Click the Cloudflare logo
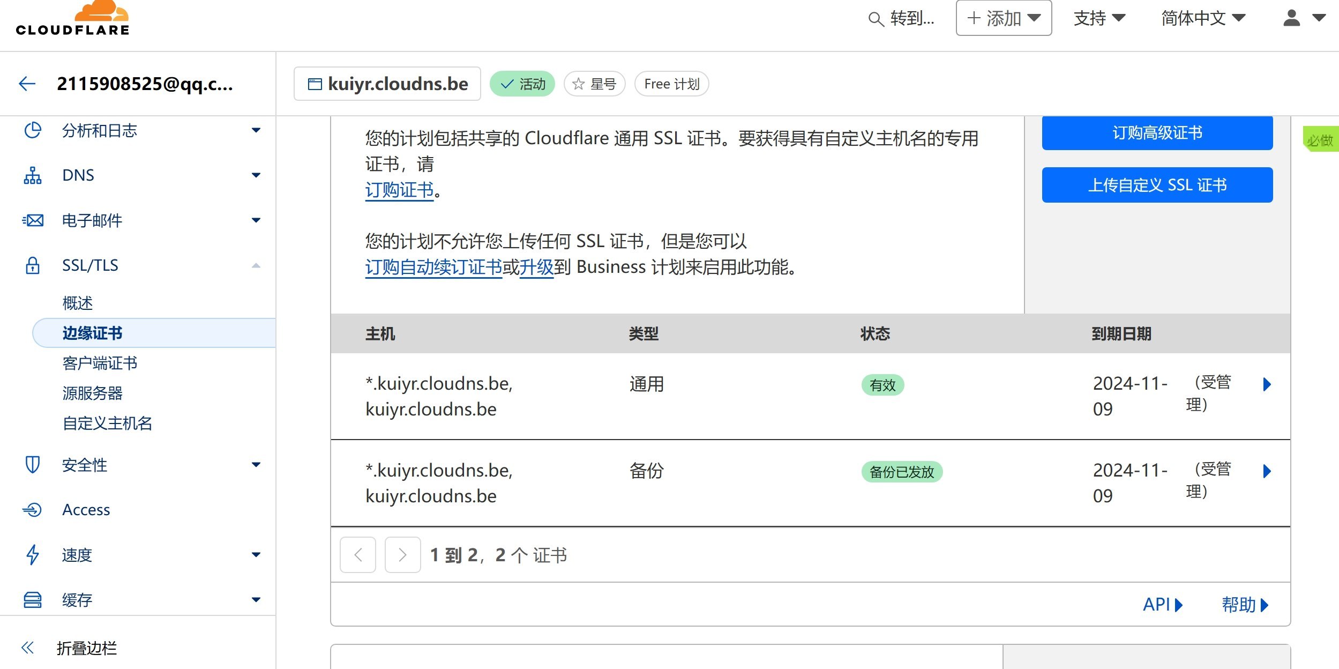Viewport: 1339px width, 669px height. tap(72, 20)
